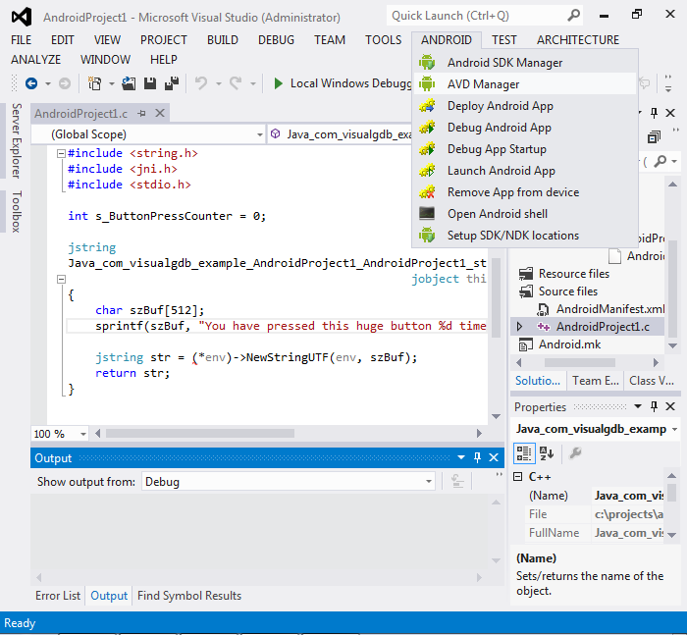Switch to Team Explorer tab
The height and width of the screenshot is (635, 687).
pos(596,381)
